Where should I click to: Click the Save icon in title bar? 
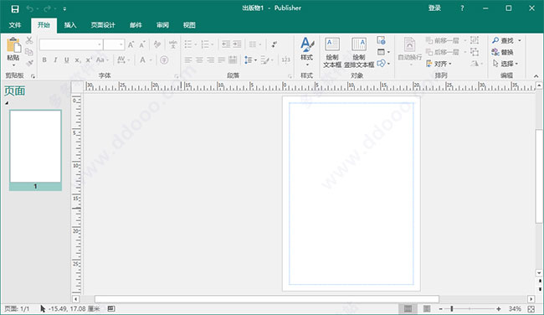(15, 8)
